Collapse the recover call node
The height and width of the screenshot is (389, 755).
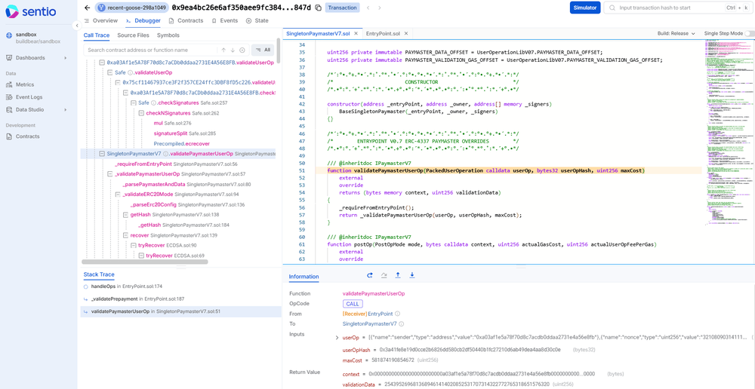(125, 235)
